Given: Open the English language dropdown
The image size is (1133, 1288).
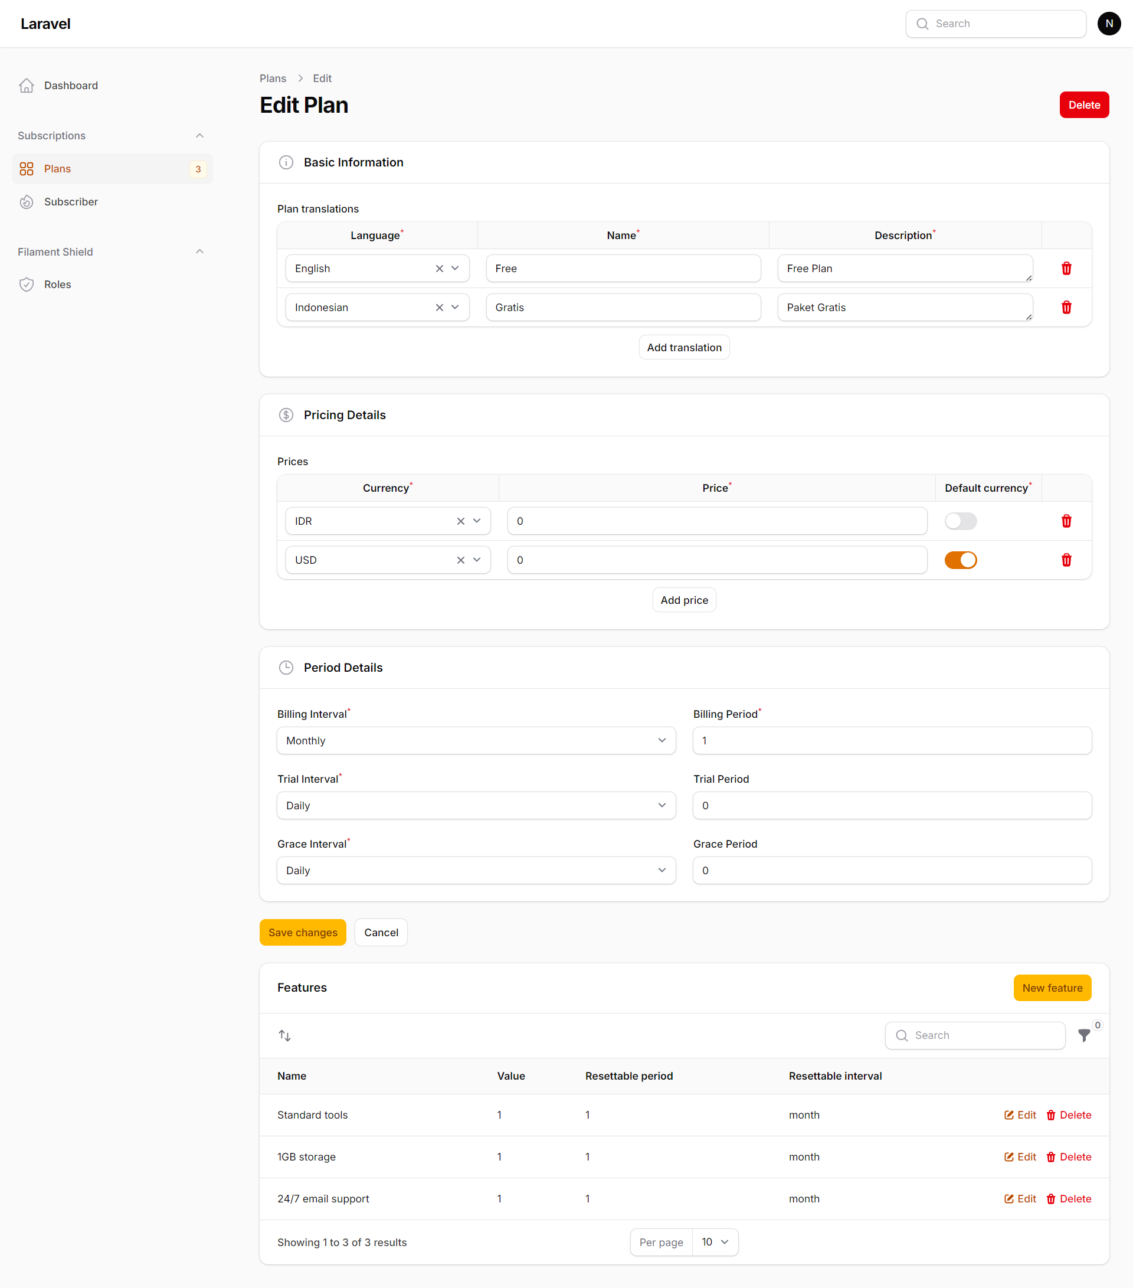Looking at the screenshot, I should [456, 269].
